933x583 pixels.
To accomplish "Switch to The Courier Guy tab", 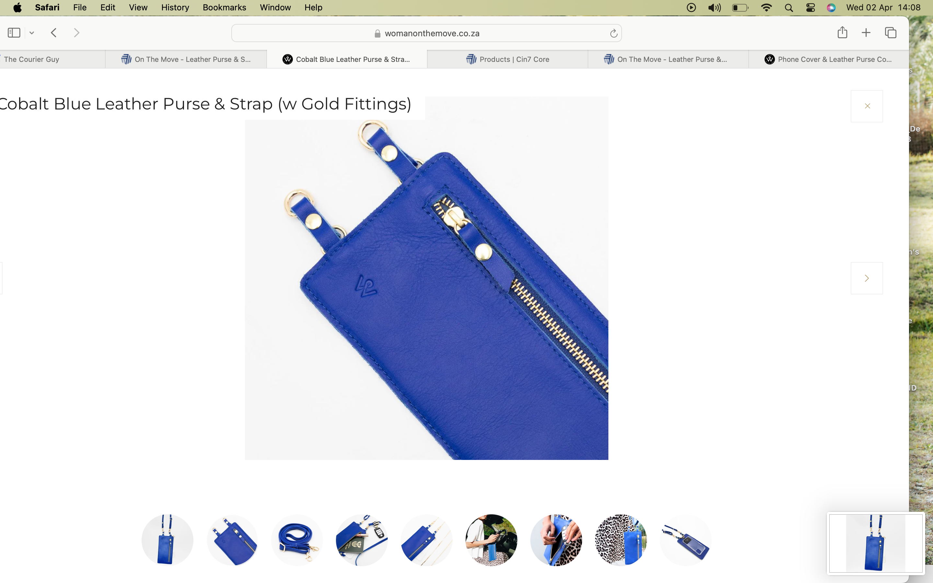I will click(x=32, y=59).
